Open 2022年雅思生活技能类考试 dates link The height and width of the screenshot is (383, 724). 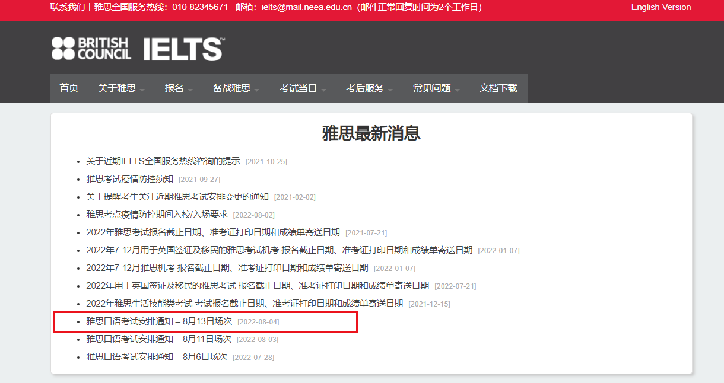(x=244, y=304)
